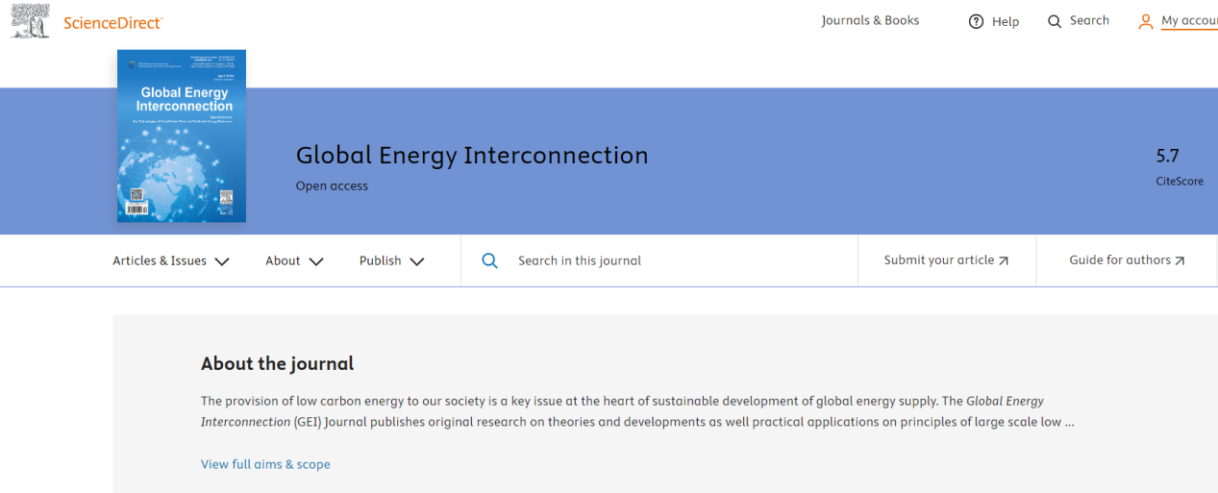Click the arrow icon beside Guide for authors
Image resolution: width=1218 pixels, height=493 pixels.
pyautogui.click(x=1180, y=261)
